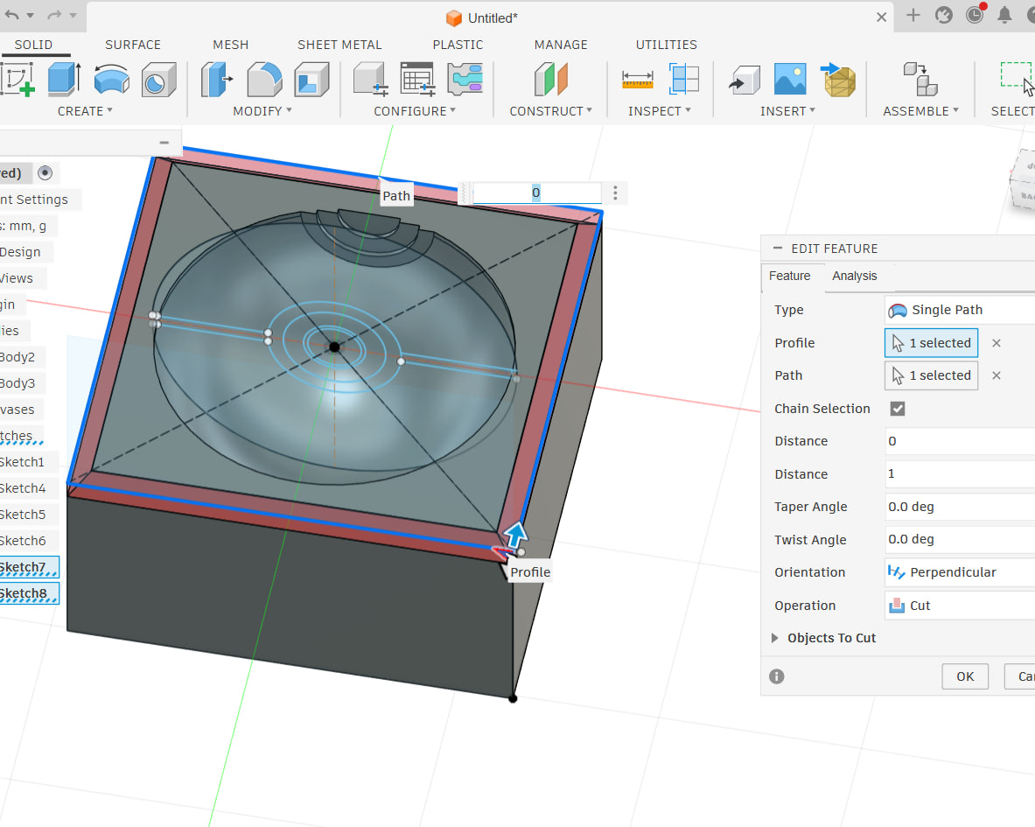Screen dimensions: 1035x827
Task: Click the Select tool icon
Action: click(x=1017, y=78)
